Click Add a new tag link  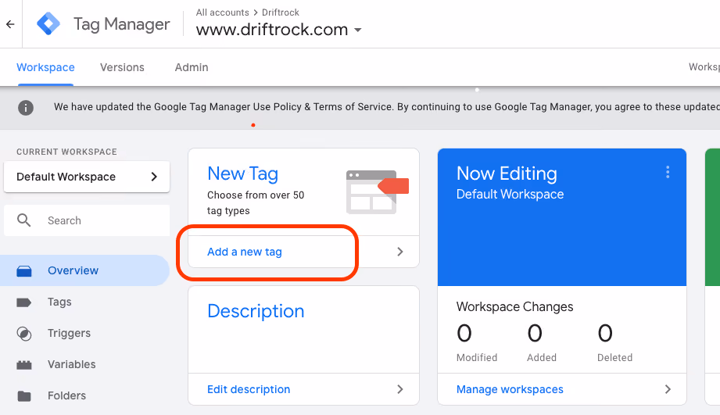pyautogui.click(x=244, y=252)
